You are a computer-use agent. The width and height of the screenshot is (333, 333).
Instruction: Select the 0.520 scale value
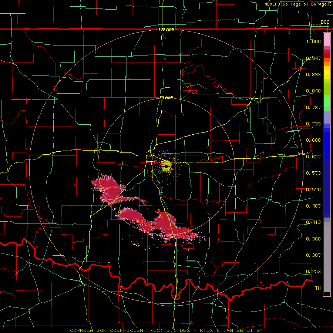pyautogui.click(x=313, y=189)
